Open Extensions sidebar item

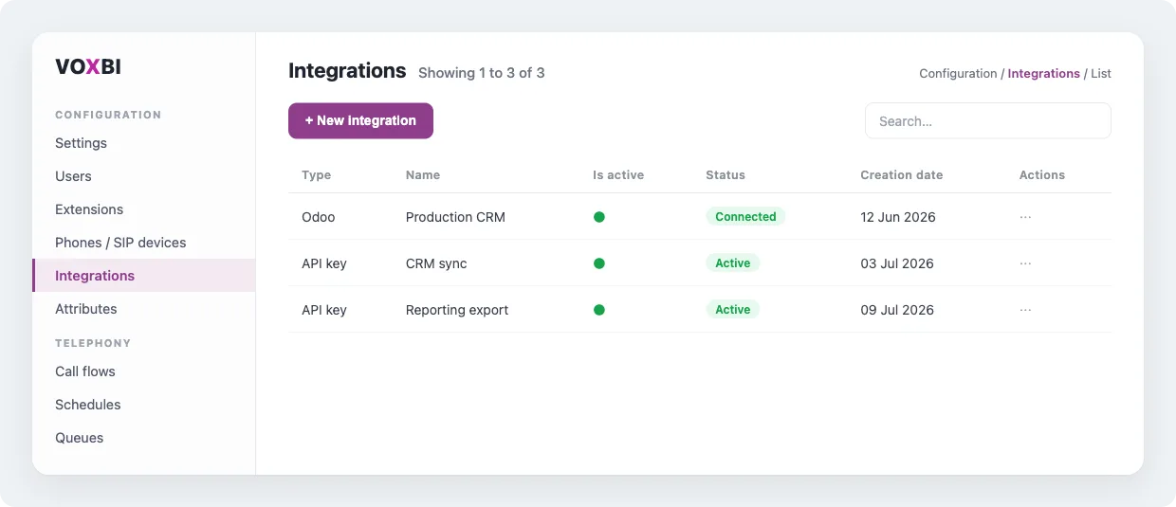[143, 209]
